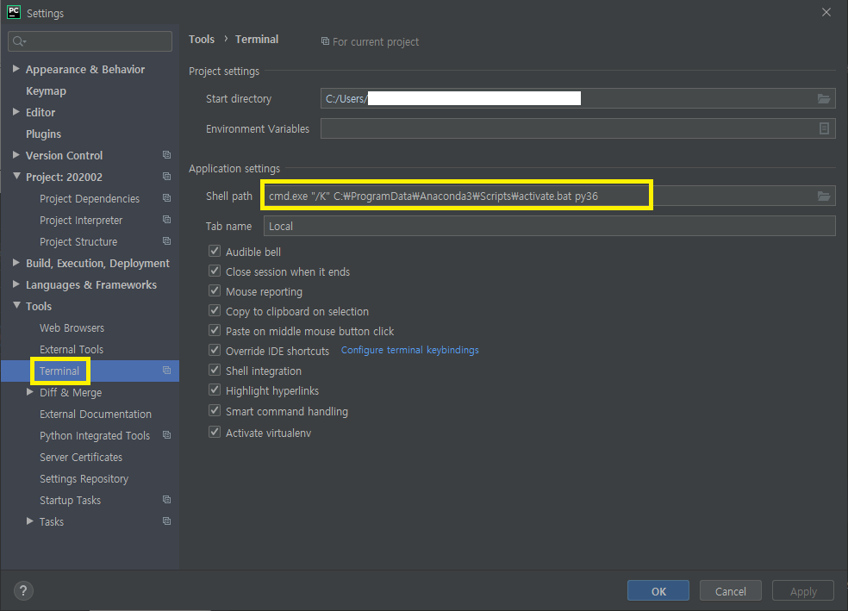Toggle Copy to clipboard on selection
This screenshot has width=848, height=611.
tap(215, 310)
